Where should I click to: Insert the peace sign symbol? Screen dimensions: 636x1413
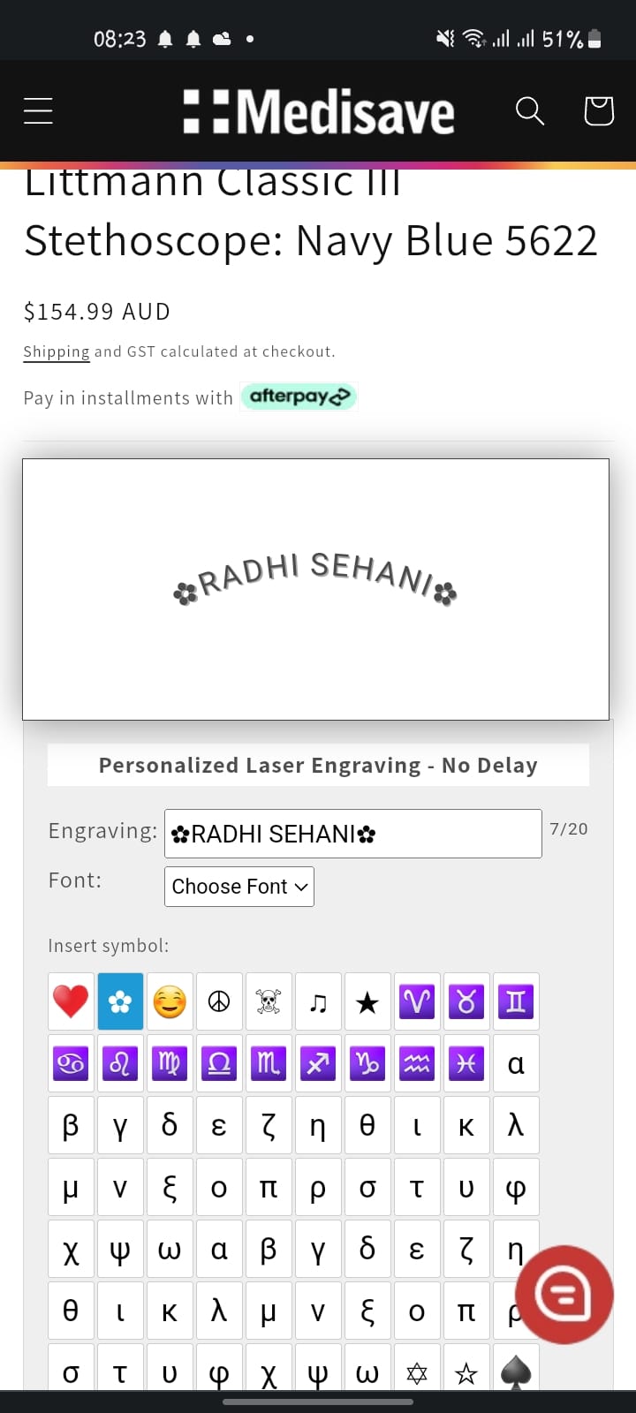pos(219,1001)
